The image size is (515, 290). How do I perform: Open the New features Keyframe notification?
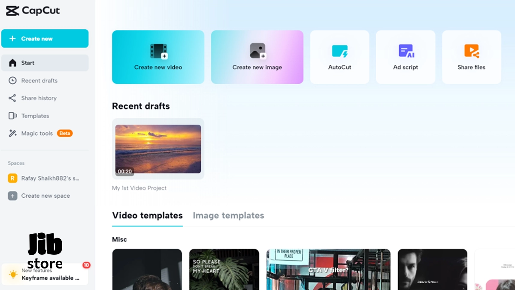click(x=45, y=273)
